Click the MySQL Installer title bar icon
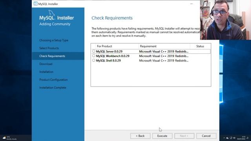The image size is (251, 141). [35, 4]
